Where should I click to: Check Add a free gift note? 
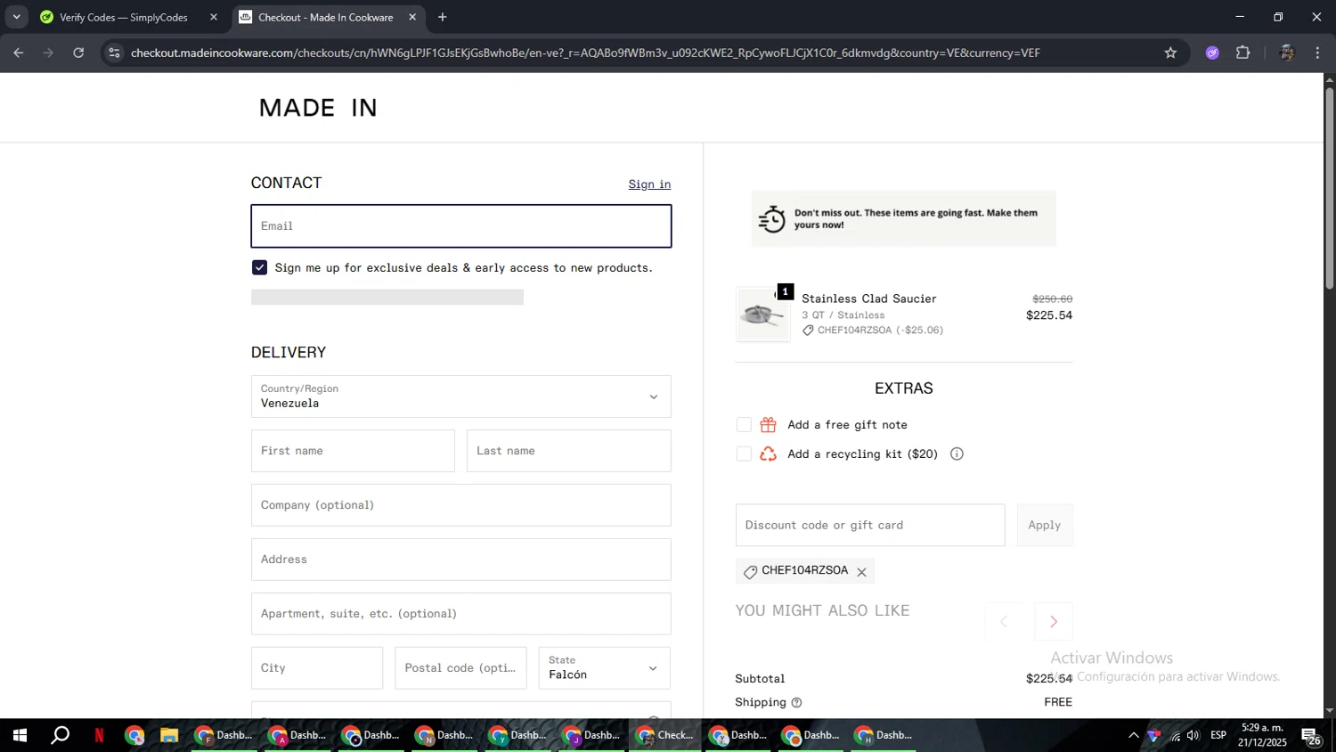[744, 425]
